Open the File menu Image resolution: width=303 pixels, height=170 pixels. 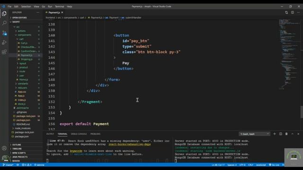click(9, 6)
